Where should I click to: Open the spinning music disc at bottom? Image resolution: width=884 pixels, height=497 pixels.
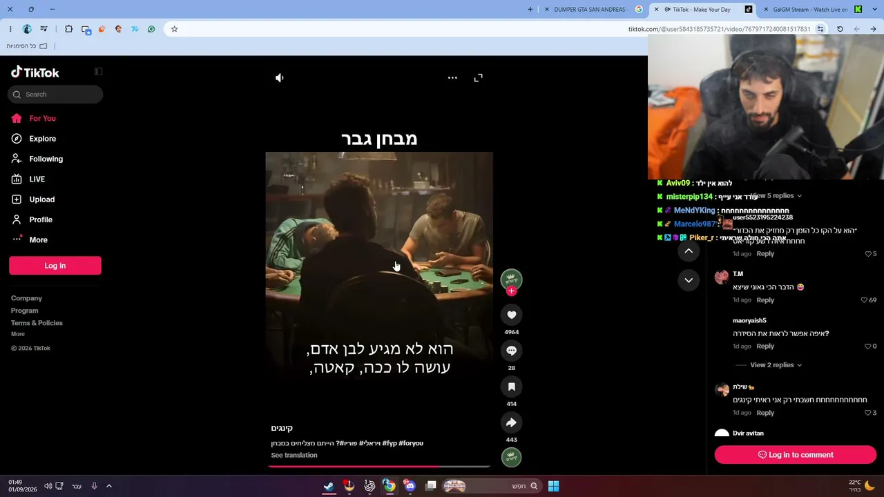click(511, 457)
